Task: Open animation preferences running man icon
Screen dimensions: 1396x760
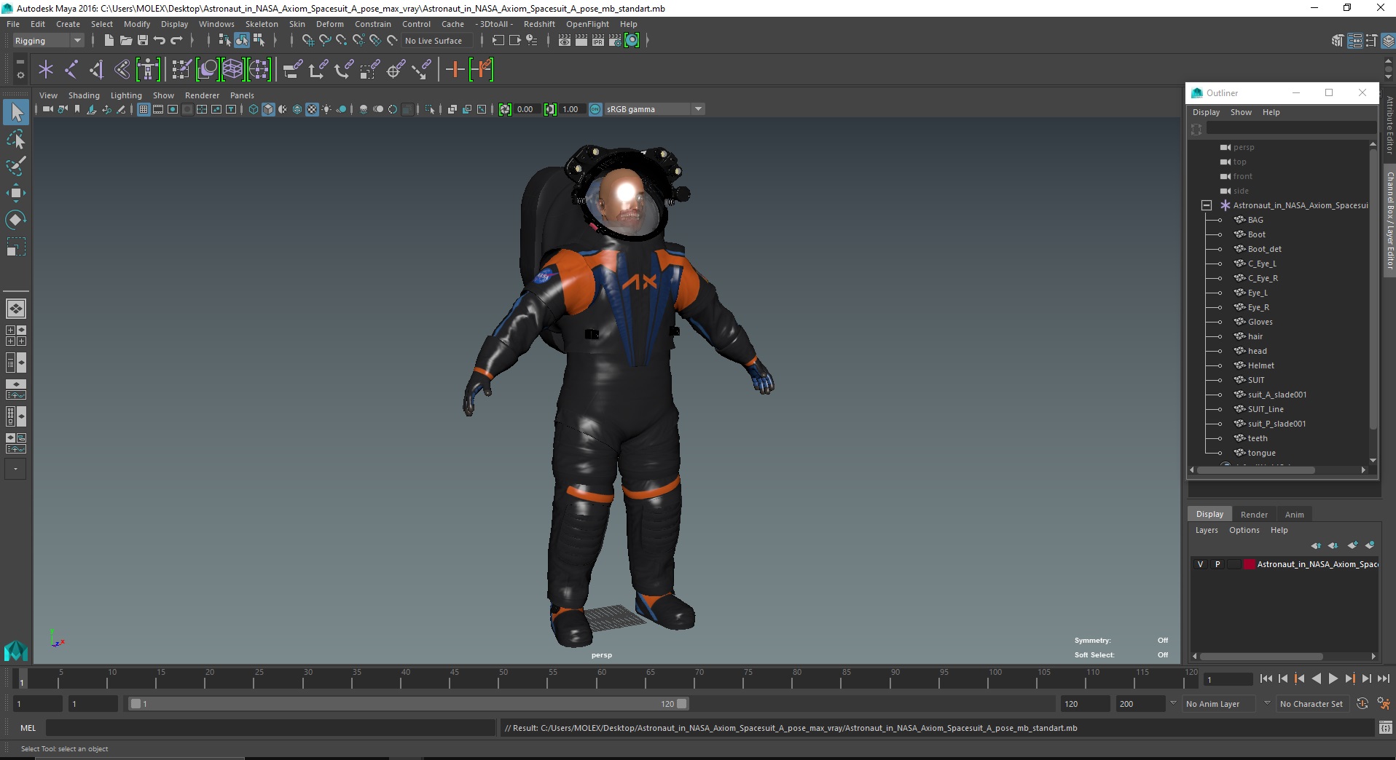Action: [x=1384, y=704]
